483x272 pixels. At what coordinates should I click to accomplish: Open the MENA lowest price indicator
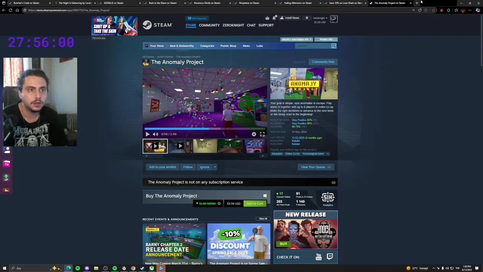(206, 204)
